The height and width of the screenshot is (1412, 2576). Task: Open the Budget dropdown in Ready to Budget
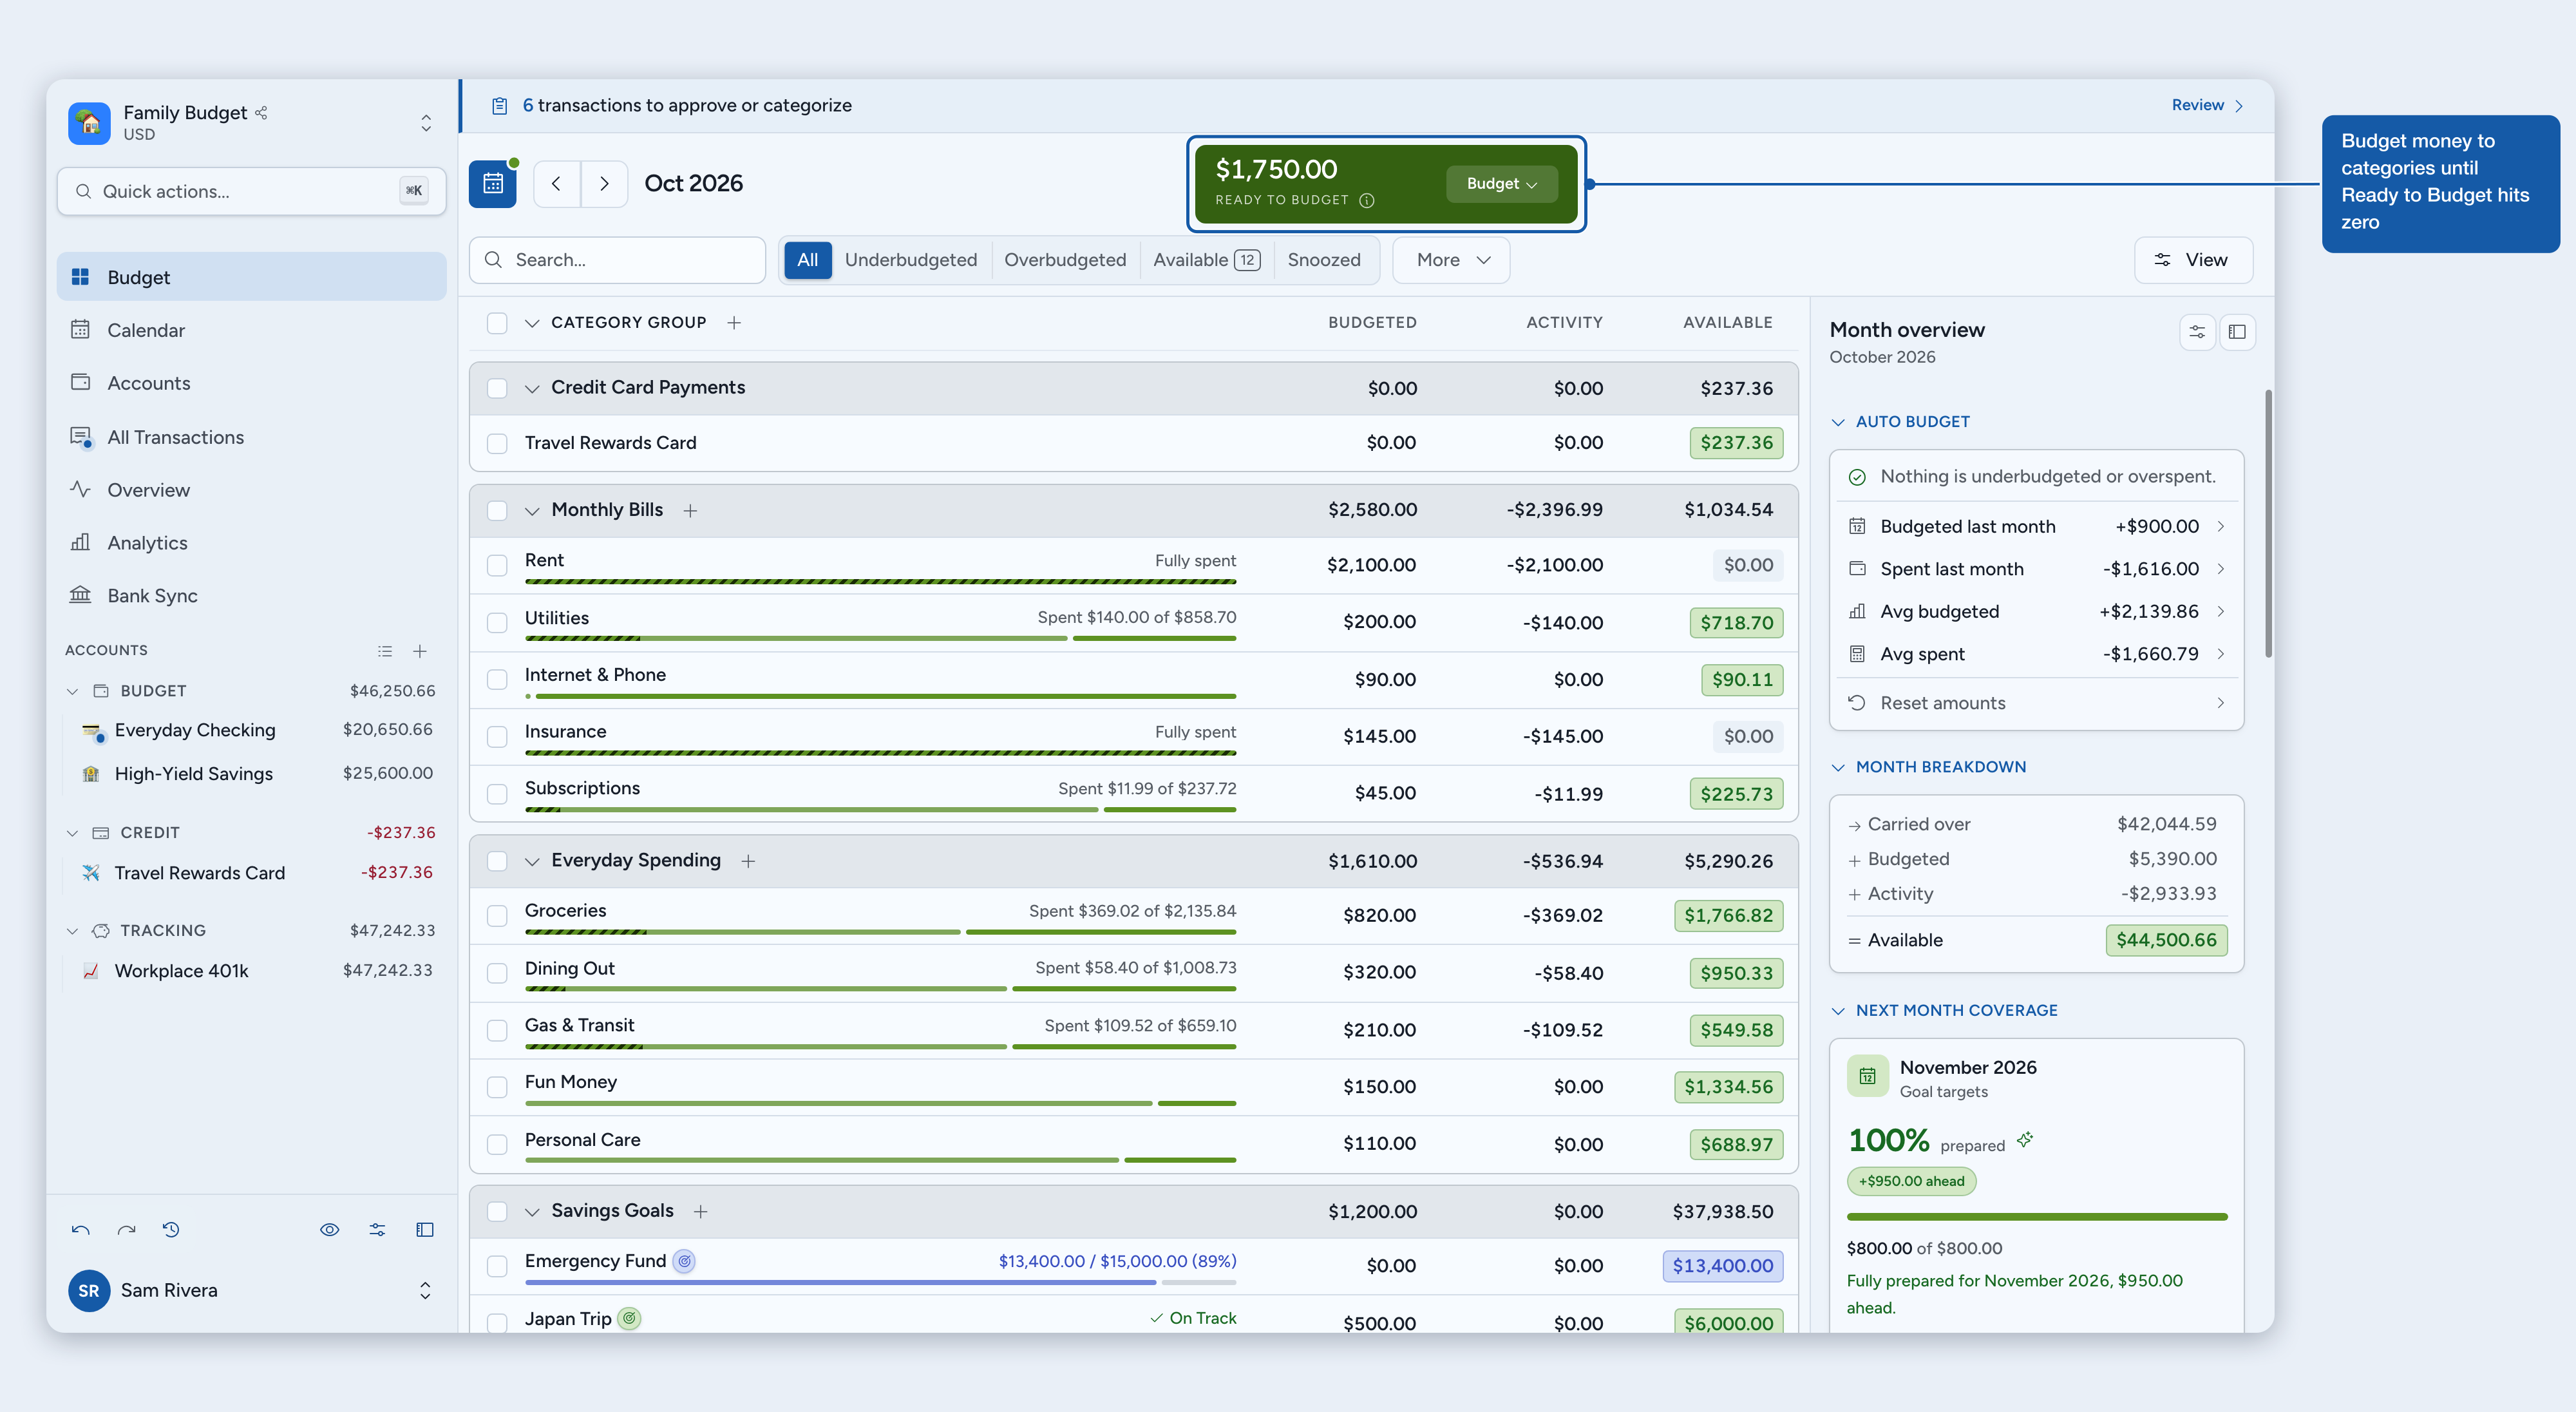click(x=1501, y=184)
